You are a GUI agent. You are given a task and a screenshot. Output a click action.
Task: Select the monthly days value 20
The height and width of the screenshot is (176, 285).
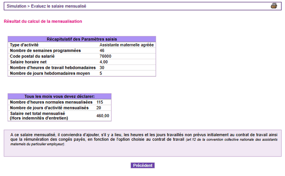pyautogui.click(x=98, y=108)
